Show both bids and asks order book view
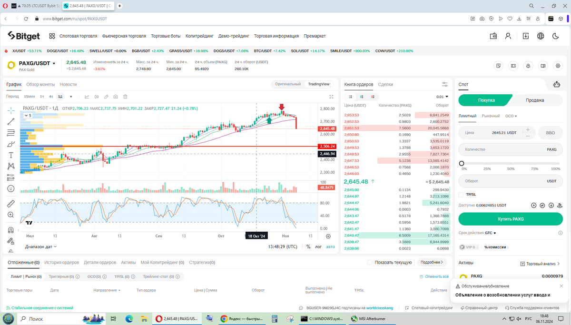 click(x=350, y=97)
